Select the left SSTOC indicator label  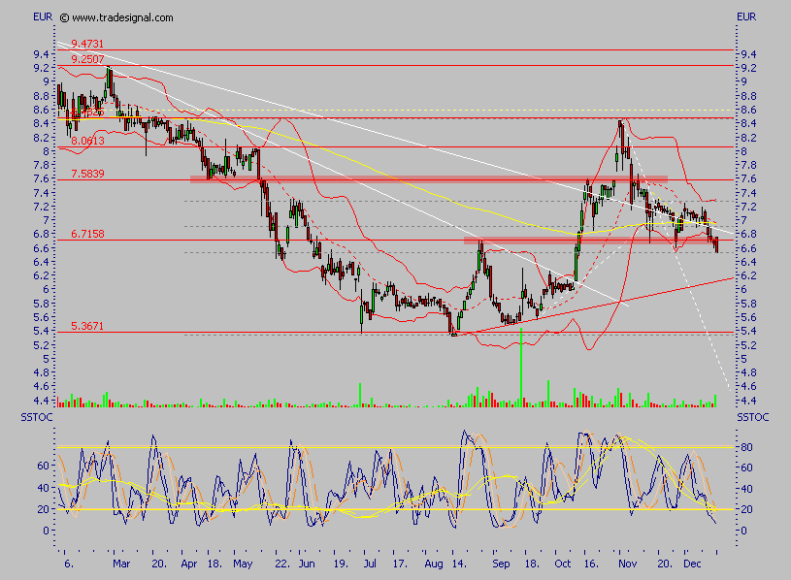(36, 417)
